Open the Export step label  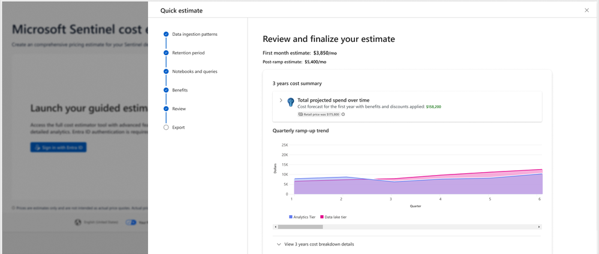click(179, 127)
